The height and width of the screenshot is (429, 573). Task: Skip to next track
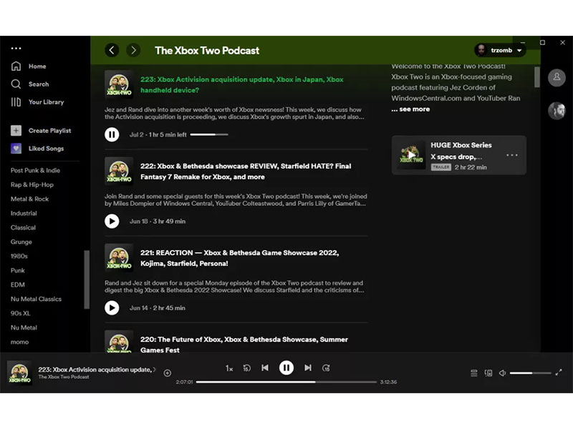click(308, 368)
